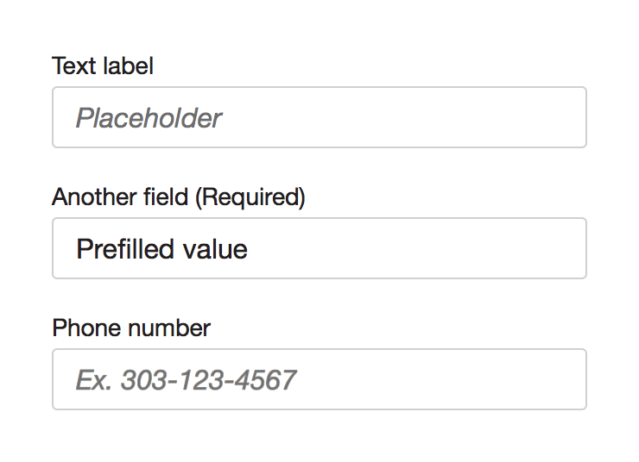Viewport: 639px width, 462px height.
Task: Activate the first text box in the form
Action: tap(319, 117)
